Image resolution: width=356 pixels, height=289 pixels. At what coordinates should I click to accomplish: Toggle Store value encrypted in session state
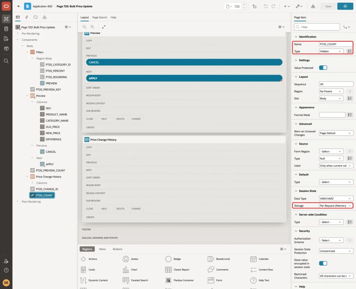[x=323, y=263]
